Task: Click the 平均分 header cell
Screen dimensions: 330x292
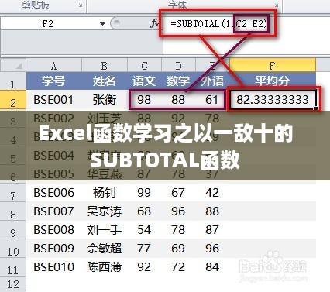Action: tap(272, 81)
